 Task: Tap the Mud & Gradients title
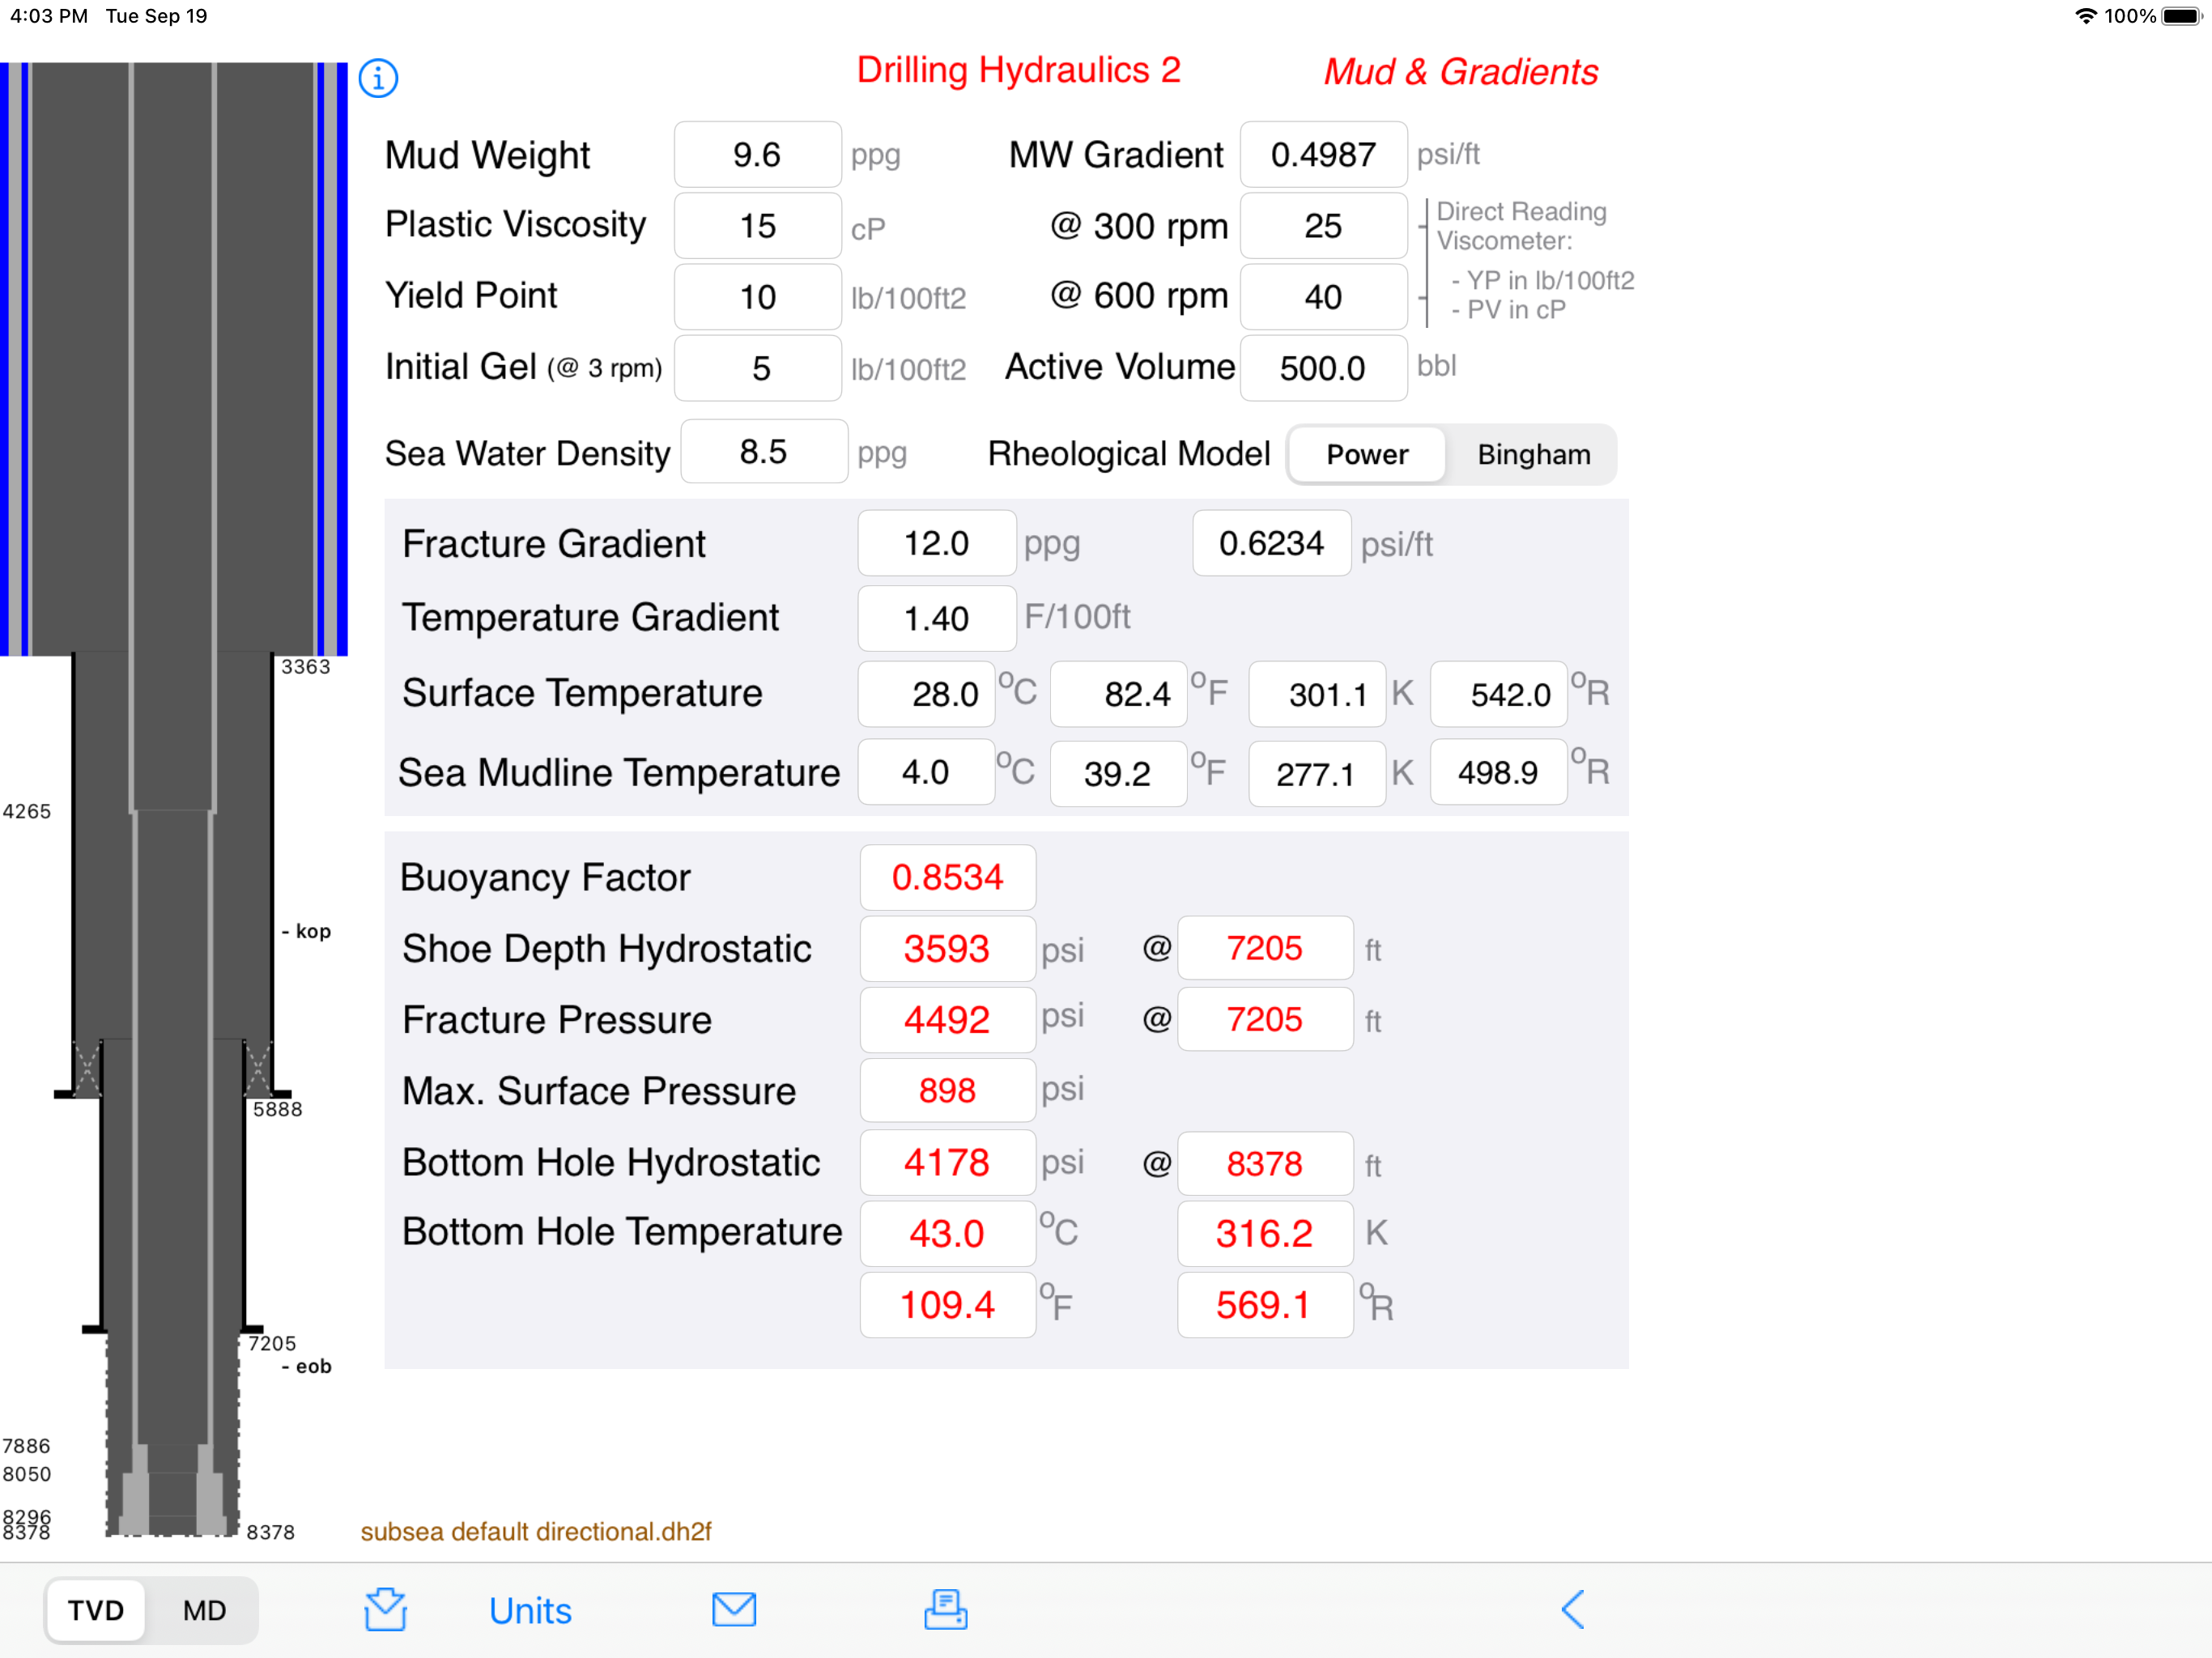(x=1460, y=72)
